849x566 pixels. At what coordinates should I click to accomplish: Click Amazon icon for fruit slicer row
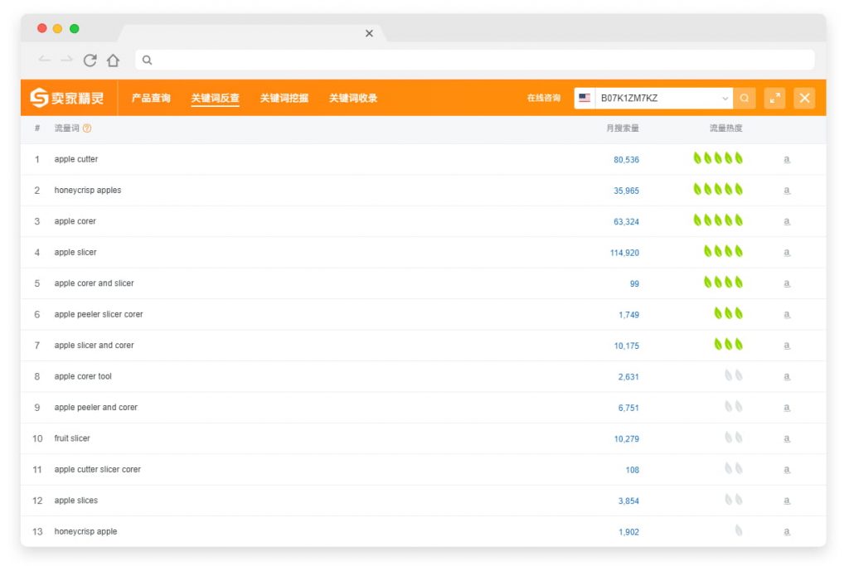click(787, 438)
